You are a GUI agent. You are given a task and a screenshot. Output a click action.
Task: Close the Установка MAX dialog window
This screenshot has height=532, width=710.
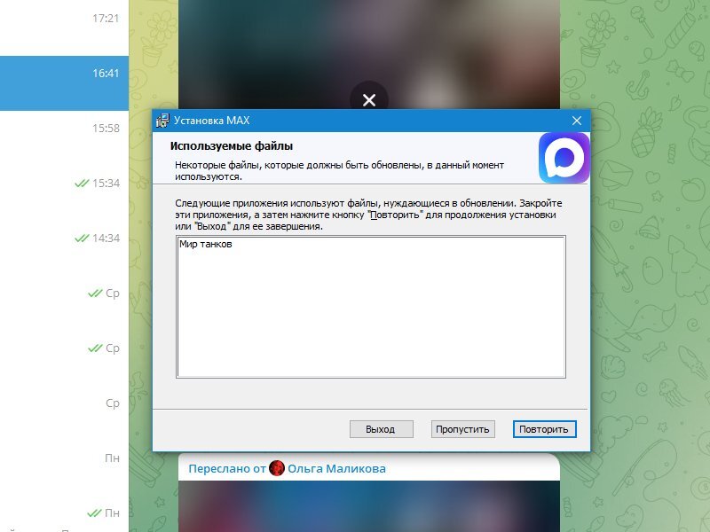576,121
